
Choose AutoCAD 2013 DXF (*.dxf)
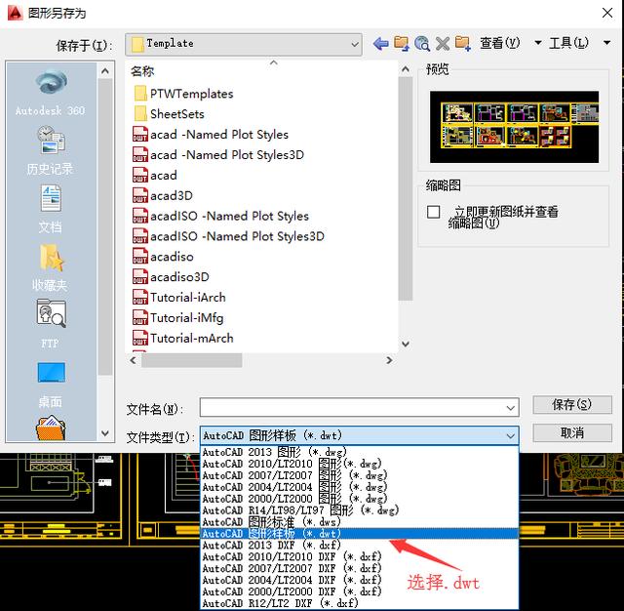360,545
